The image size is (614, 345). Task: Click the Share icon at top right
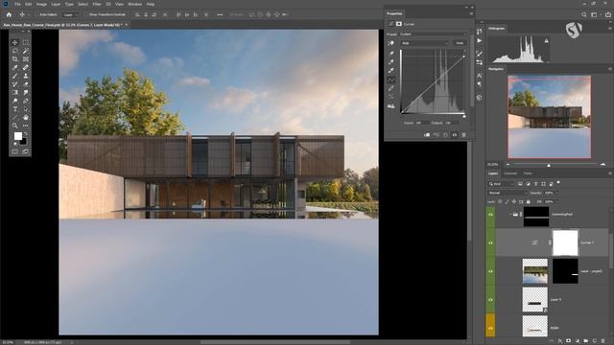coord(608,14)
